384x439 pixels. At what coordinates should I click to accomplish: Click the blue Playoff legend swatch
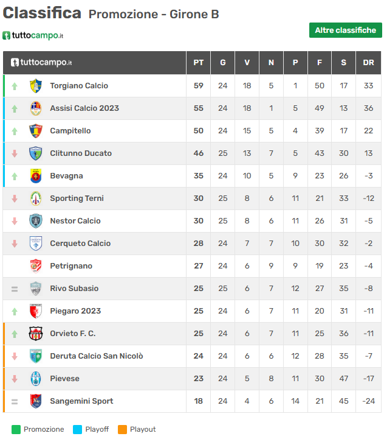point(78,429)
